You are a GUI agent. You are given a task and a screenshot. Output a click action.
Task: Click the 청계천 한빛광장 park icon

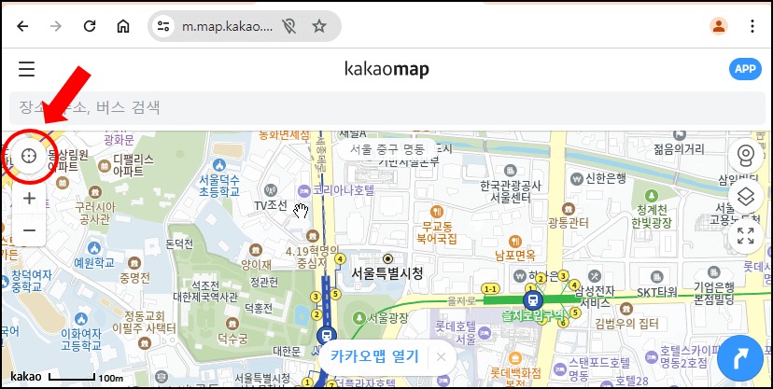[x=652, y=196]
